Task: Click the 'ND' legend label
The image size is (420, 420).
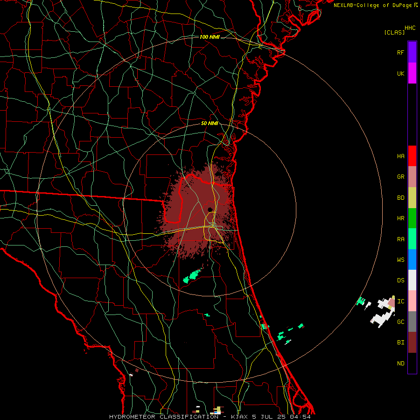Action: coord(400,364)
